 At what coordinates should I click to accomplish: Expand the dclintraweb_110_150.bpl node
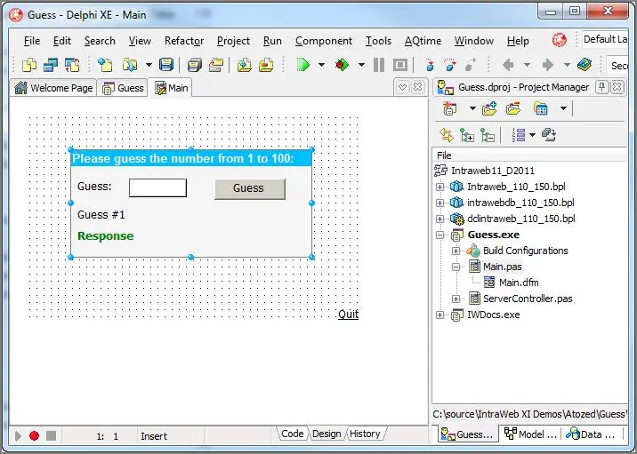pyautogui.click(x=440, y=219)
